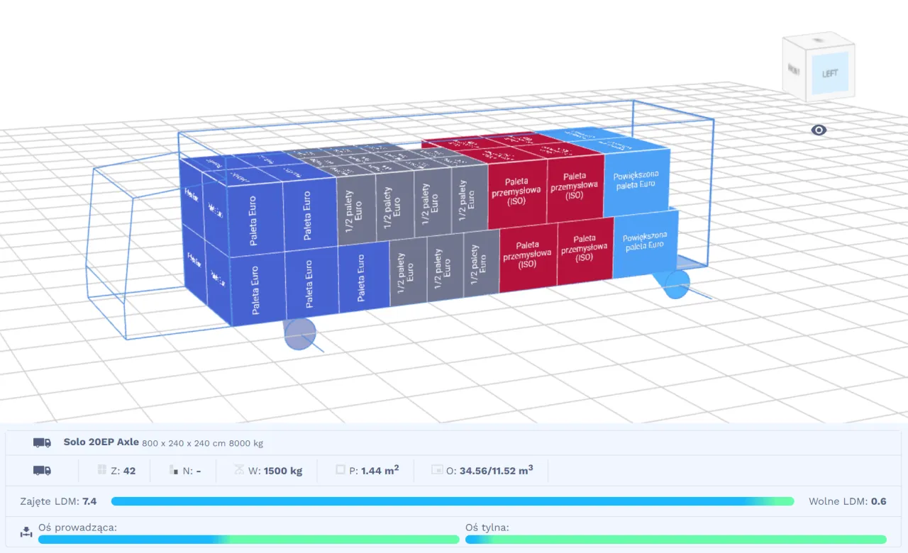The height and width of the screenshot is (553, 908).
Task: Click the Oś prowadząca load bar
Action: pyautogui.click(x=248, y=540)
